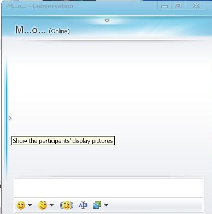
Task: Minimize the Conversation window
Action: [x=164, y=6]
